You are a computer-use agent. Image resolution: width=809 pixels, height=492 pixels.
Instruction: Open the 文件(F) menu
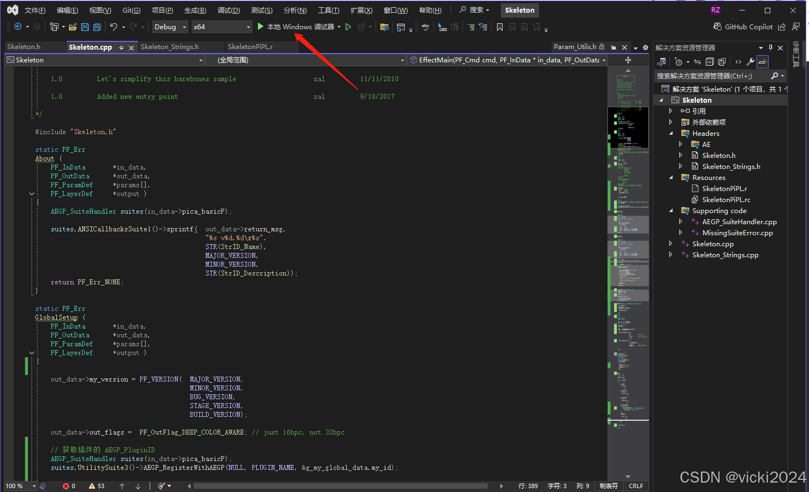35,10
